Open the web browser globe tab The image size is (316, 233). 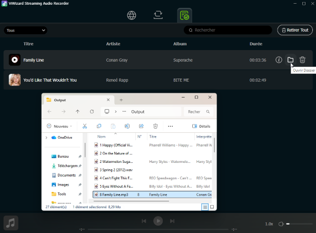pos(132,15)
